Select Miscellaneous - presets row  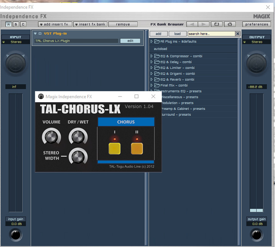[x=199, y=97]
